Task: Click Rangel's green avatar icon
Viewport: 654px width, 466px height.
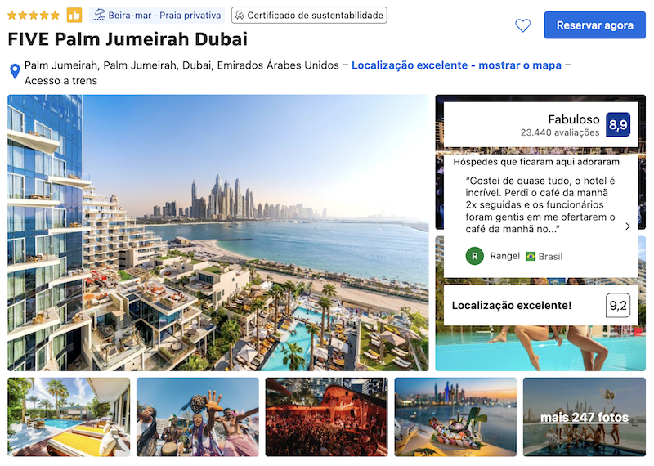Action: tap(475, 256)
